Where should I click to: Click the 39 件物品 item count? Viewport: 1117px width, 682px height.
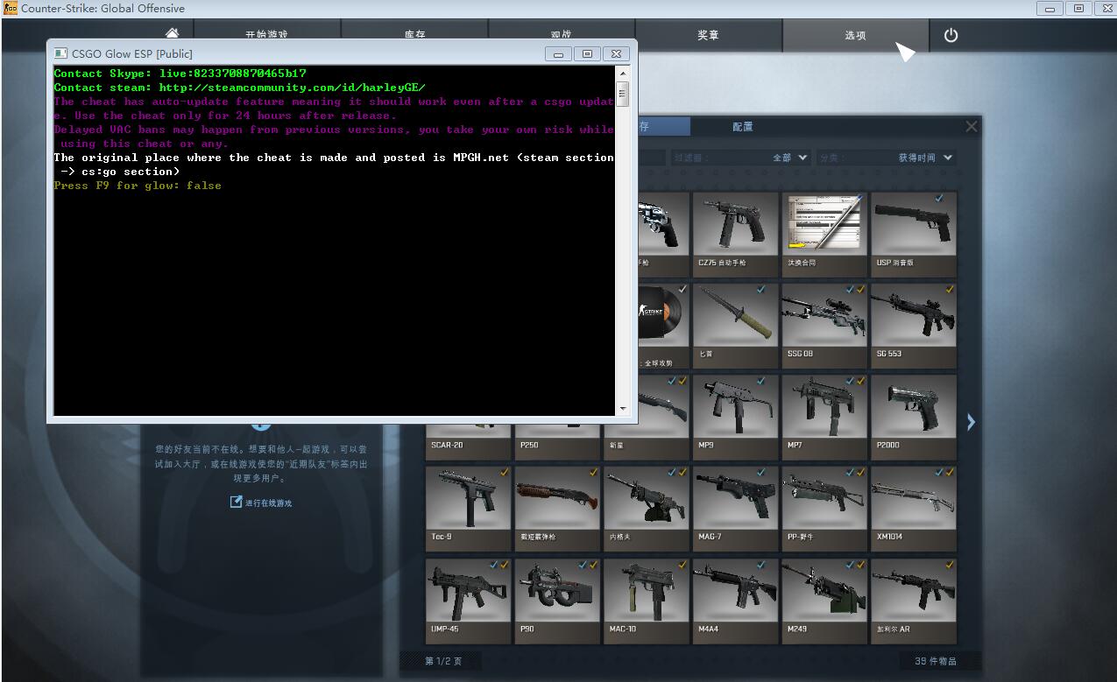click(x=936, y=661)
